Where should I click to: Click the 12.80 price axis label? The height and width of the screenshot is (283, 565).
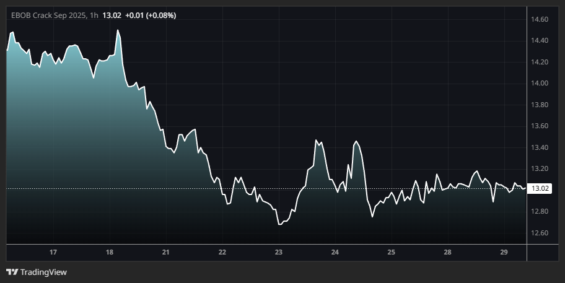(540, 212)
